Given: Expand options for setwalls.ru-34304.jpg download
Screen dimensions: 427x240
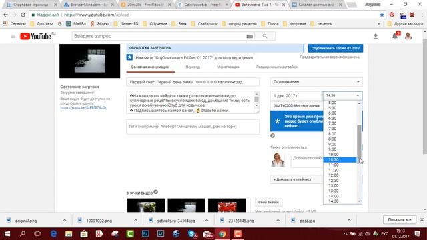Looking at the screenshot, I should point(207,220).
